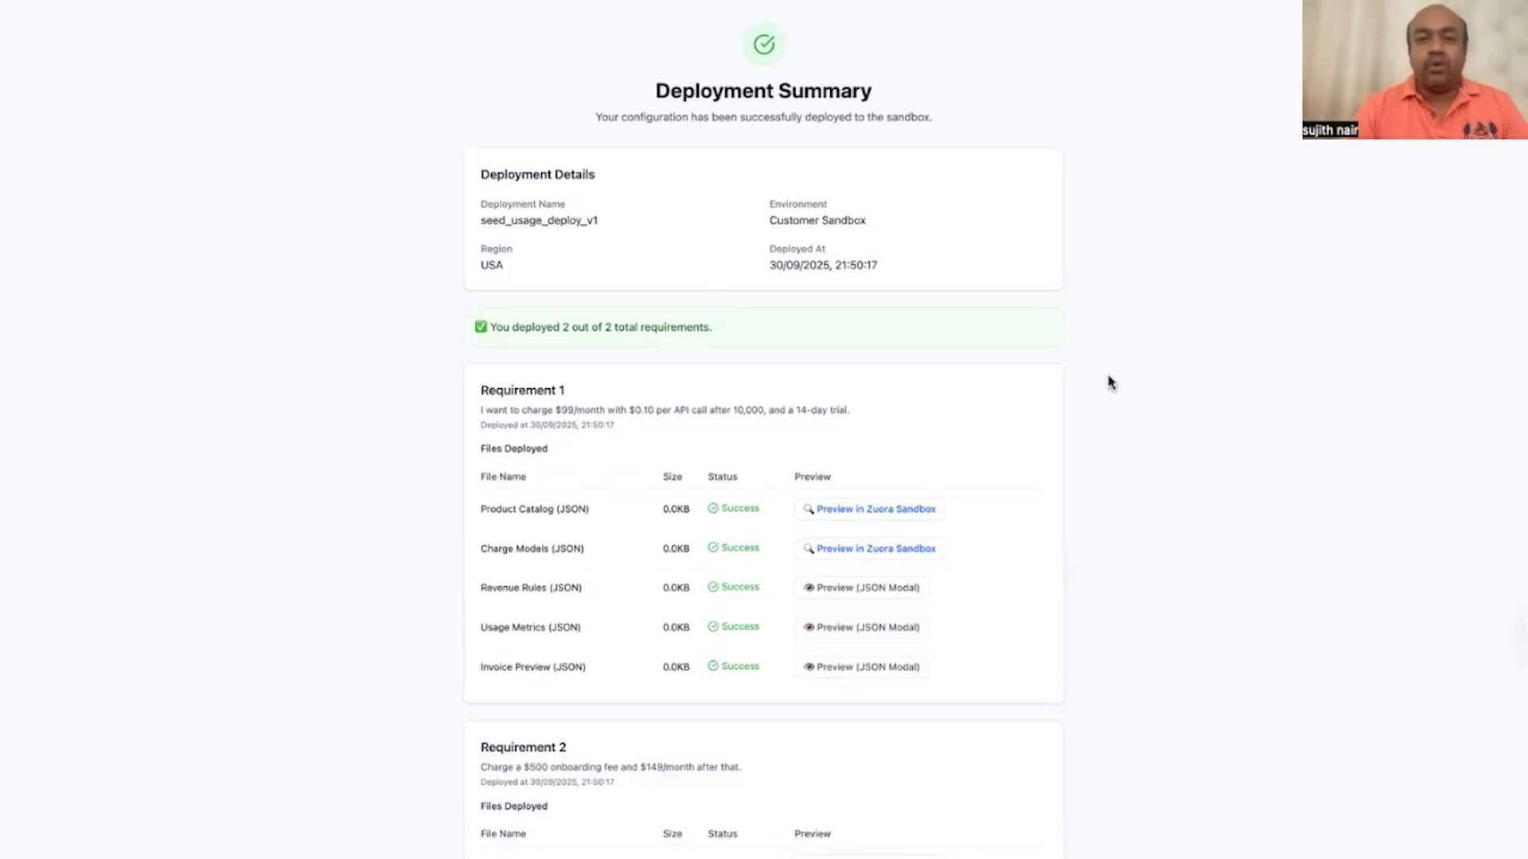This screenshot has width=1528, height=859.
Task: Select the Requirement 1 heading
Action: click(522, 390)
